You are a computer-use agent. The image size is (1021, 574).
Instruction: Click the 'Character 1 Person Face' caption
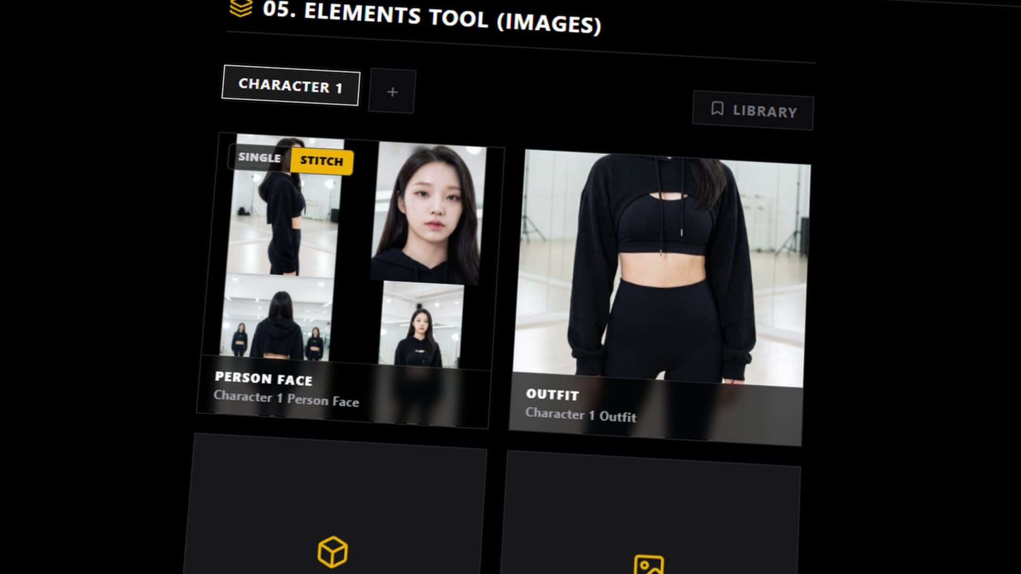[x=286, y=399]
